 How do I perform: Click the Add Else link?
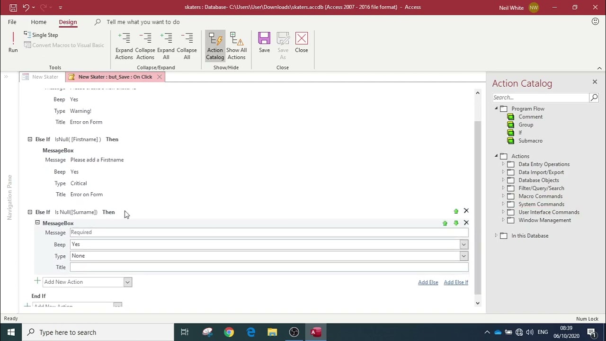[x=428, y=282]
